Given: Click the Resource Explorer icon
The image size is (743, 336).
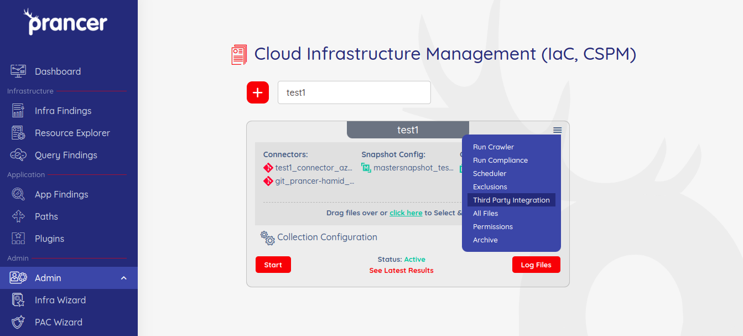Looking at the screenshot, I should coord(18,133).
